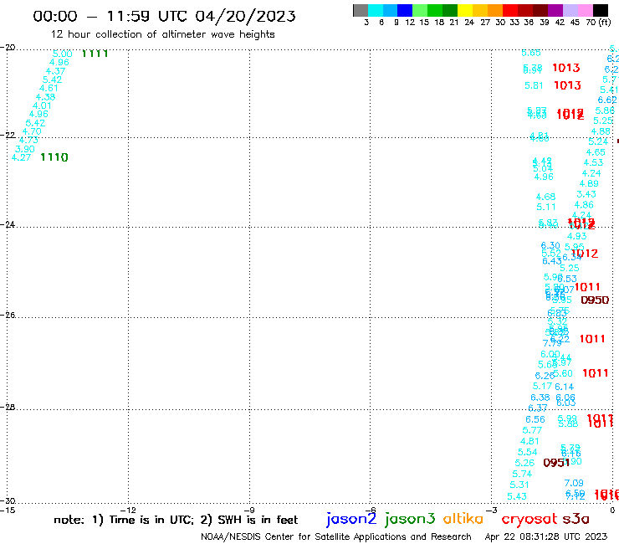Image resolution: width=619 pixels, height=544 pixels.
Task: Pick the purple swatch in the legend bar
Action: 555,10
